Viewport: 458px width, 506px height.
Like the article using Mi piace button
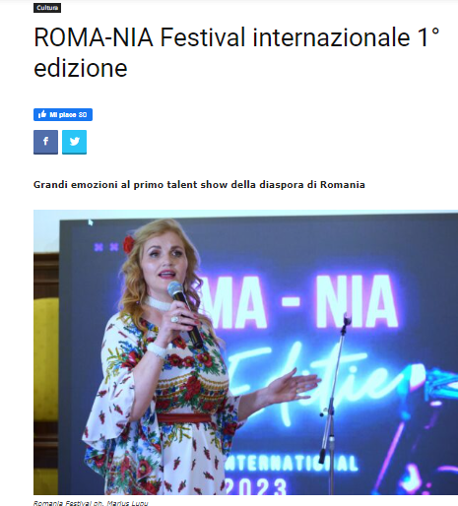[x=63, y=114]
